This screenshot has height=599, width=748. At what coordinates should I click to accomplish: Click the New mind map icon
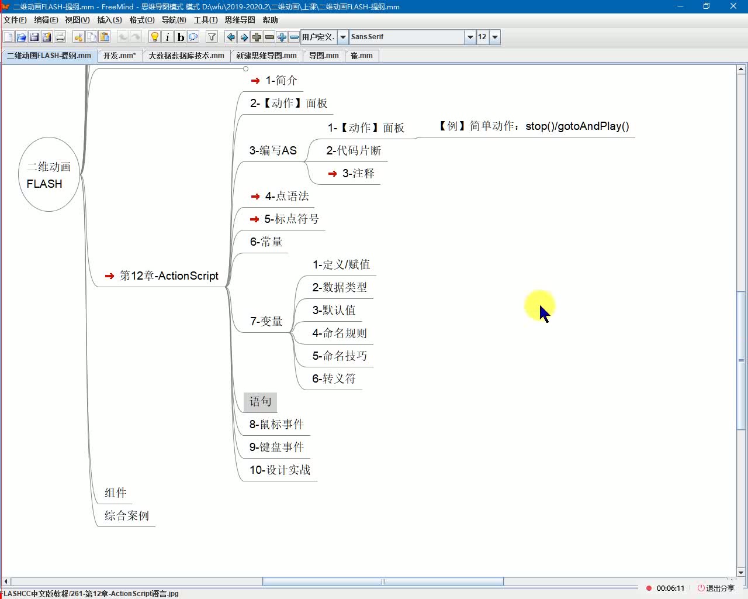pyautogui.click(x=8, y=37)
